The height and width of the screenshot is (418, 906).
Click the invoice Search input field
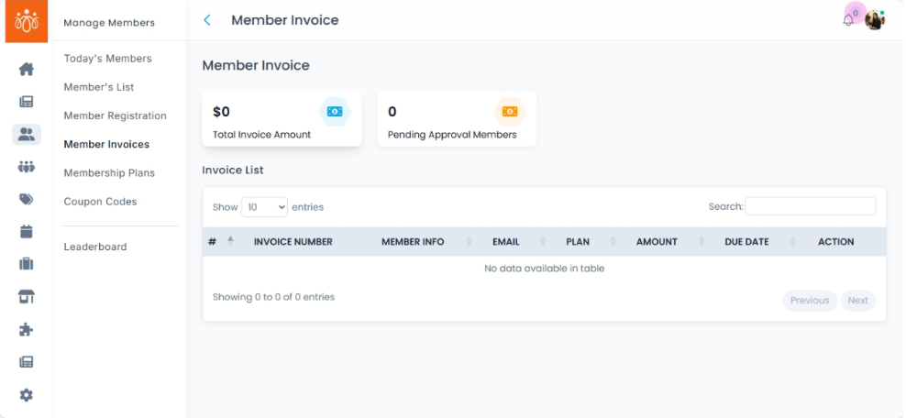coord(810,207)
